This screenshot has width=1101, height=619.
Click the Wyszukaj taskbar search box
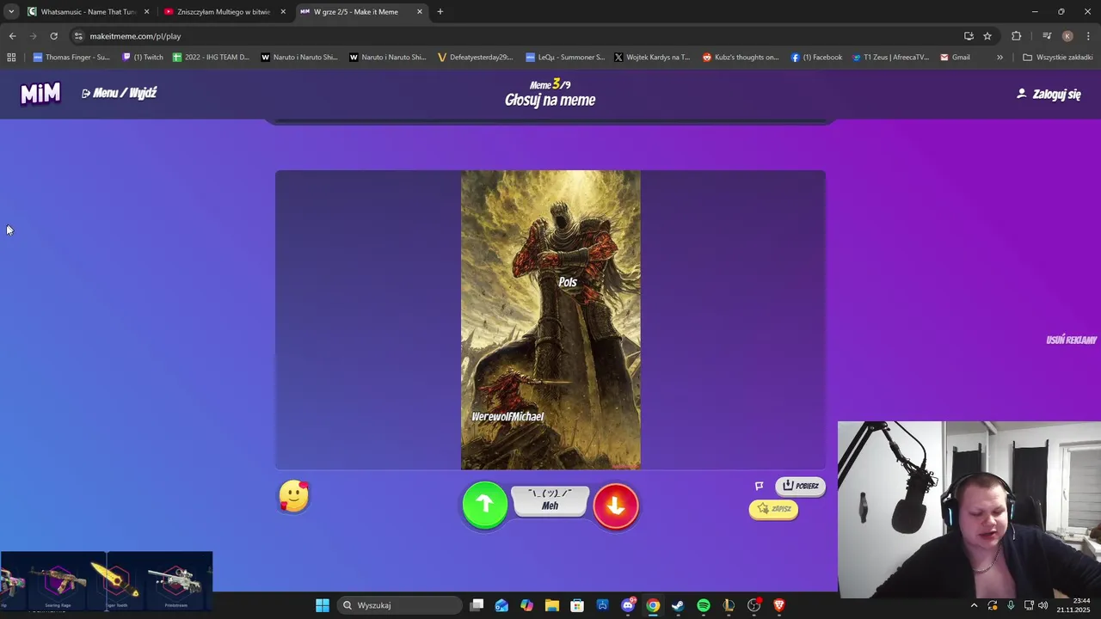[398, 605]
